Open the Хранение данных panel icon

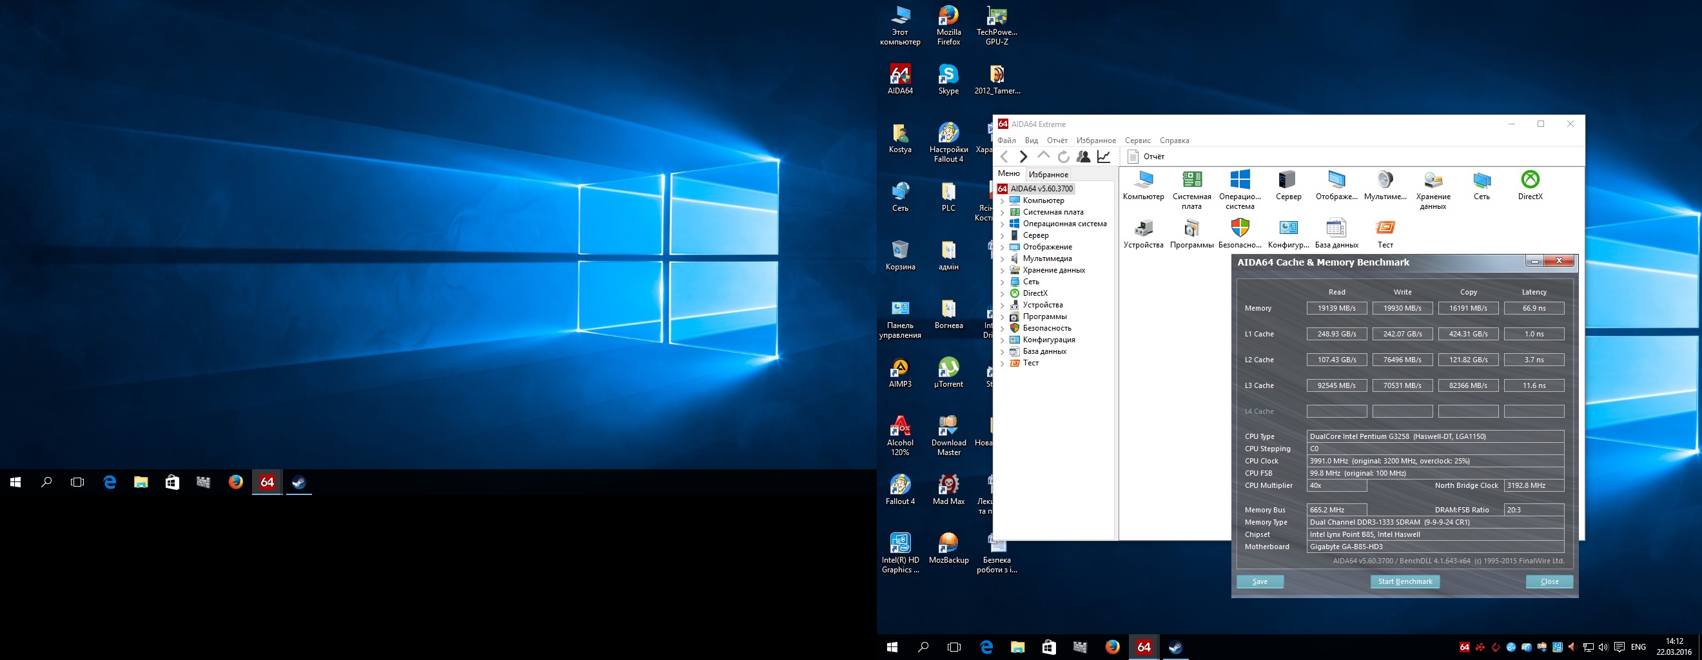pyautogui.click(x=1433, y=180)
